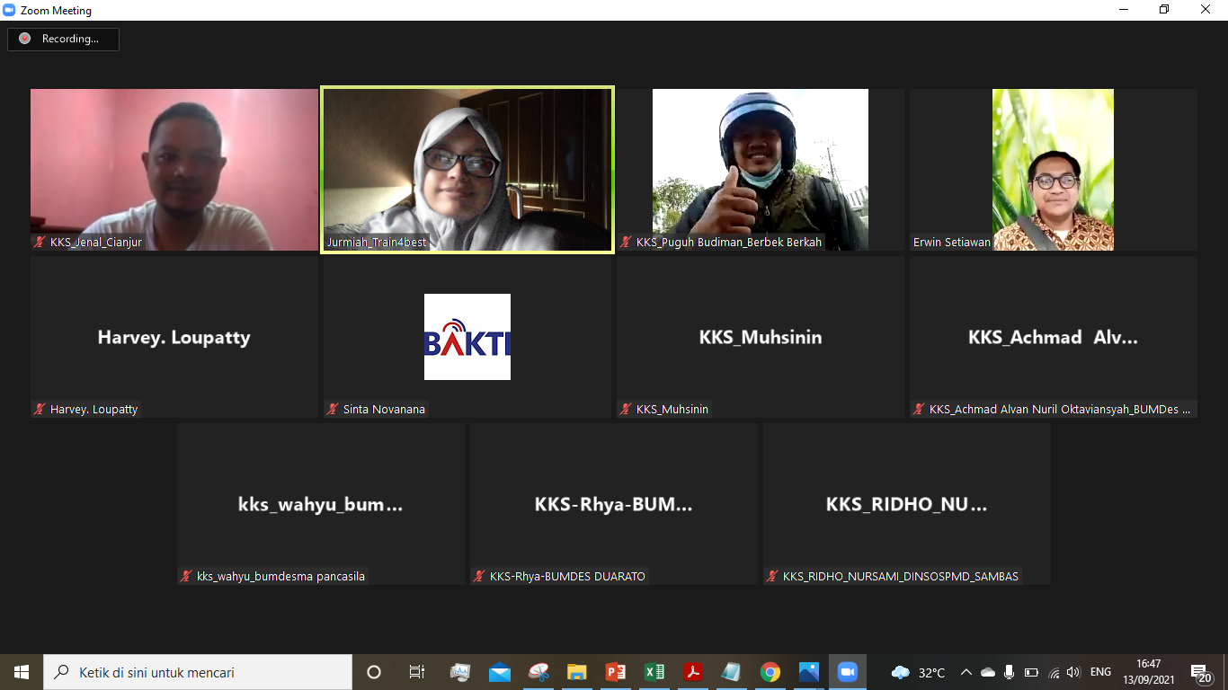
Task: Open the volume control in the system tray
Action: (1073, 672)
